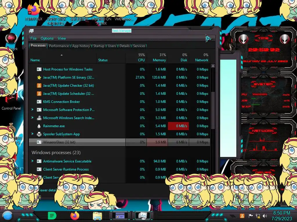Click the TIME header on the Rainmeter skin
The image size is (297, 222).
(263, 38)
